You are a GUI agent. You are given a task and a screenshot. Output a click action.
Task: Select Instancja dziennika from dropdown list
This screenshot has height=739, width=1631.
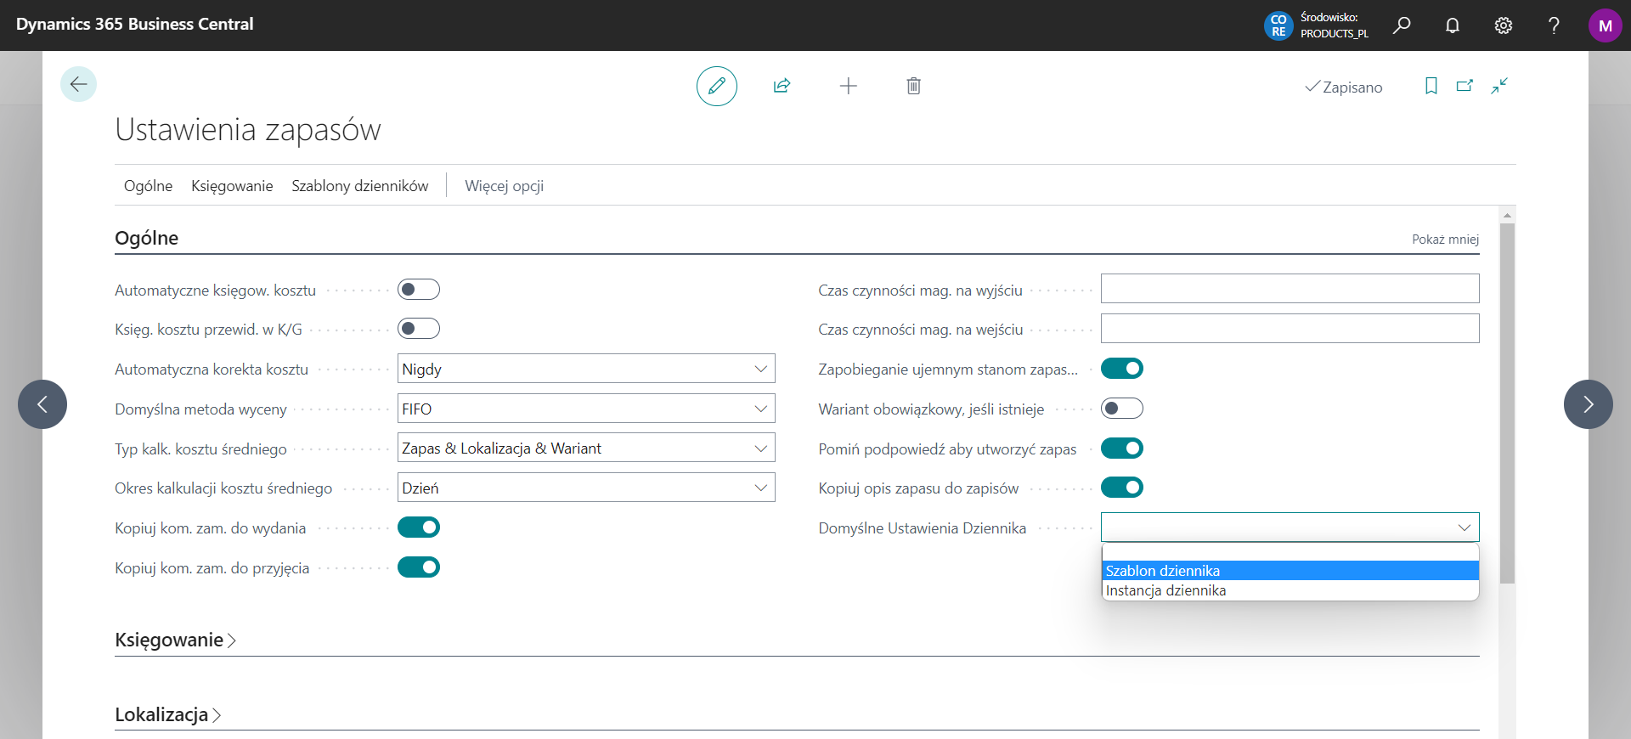(x=1165, y=590)
